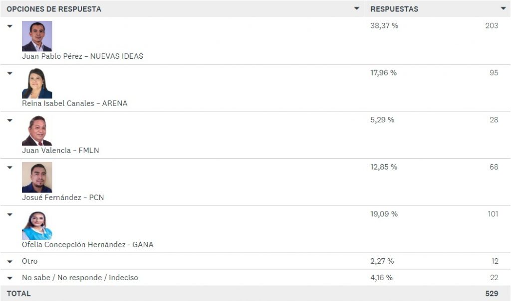Viewport: 511px width, 301px height.
Task: Expand the Juan Valencia row arrow
Action: coord(10,120)
